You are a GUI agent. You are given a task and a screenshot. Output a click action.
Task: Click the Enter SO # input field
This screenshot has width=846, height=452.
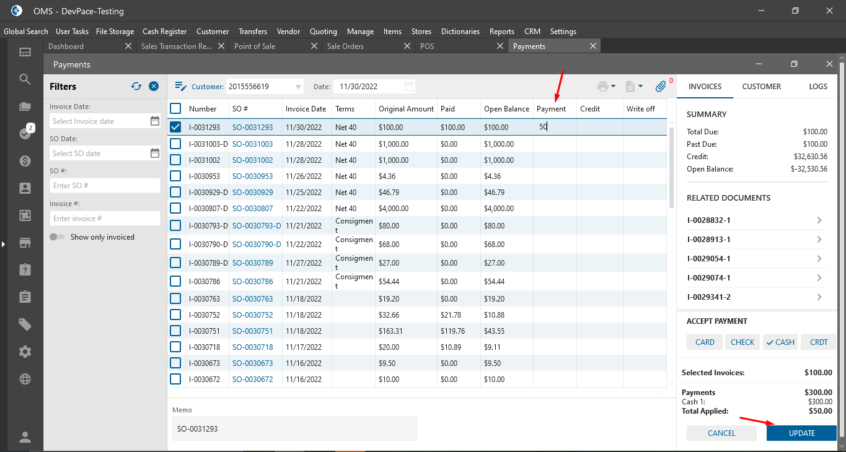click(105, 186)
